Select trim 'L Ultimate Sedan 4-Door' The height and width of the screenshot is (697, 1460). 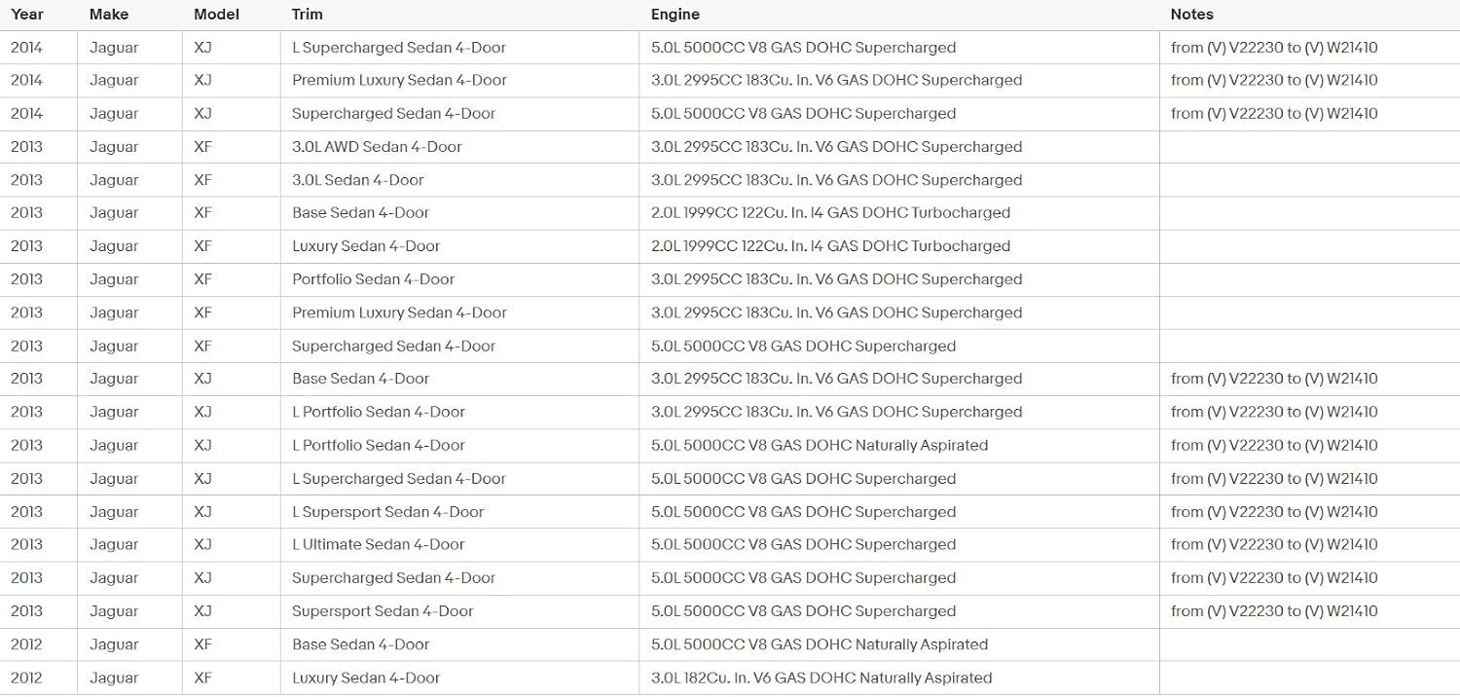(x=379, y=545)
